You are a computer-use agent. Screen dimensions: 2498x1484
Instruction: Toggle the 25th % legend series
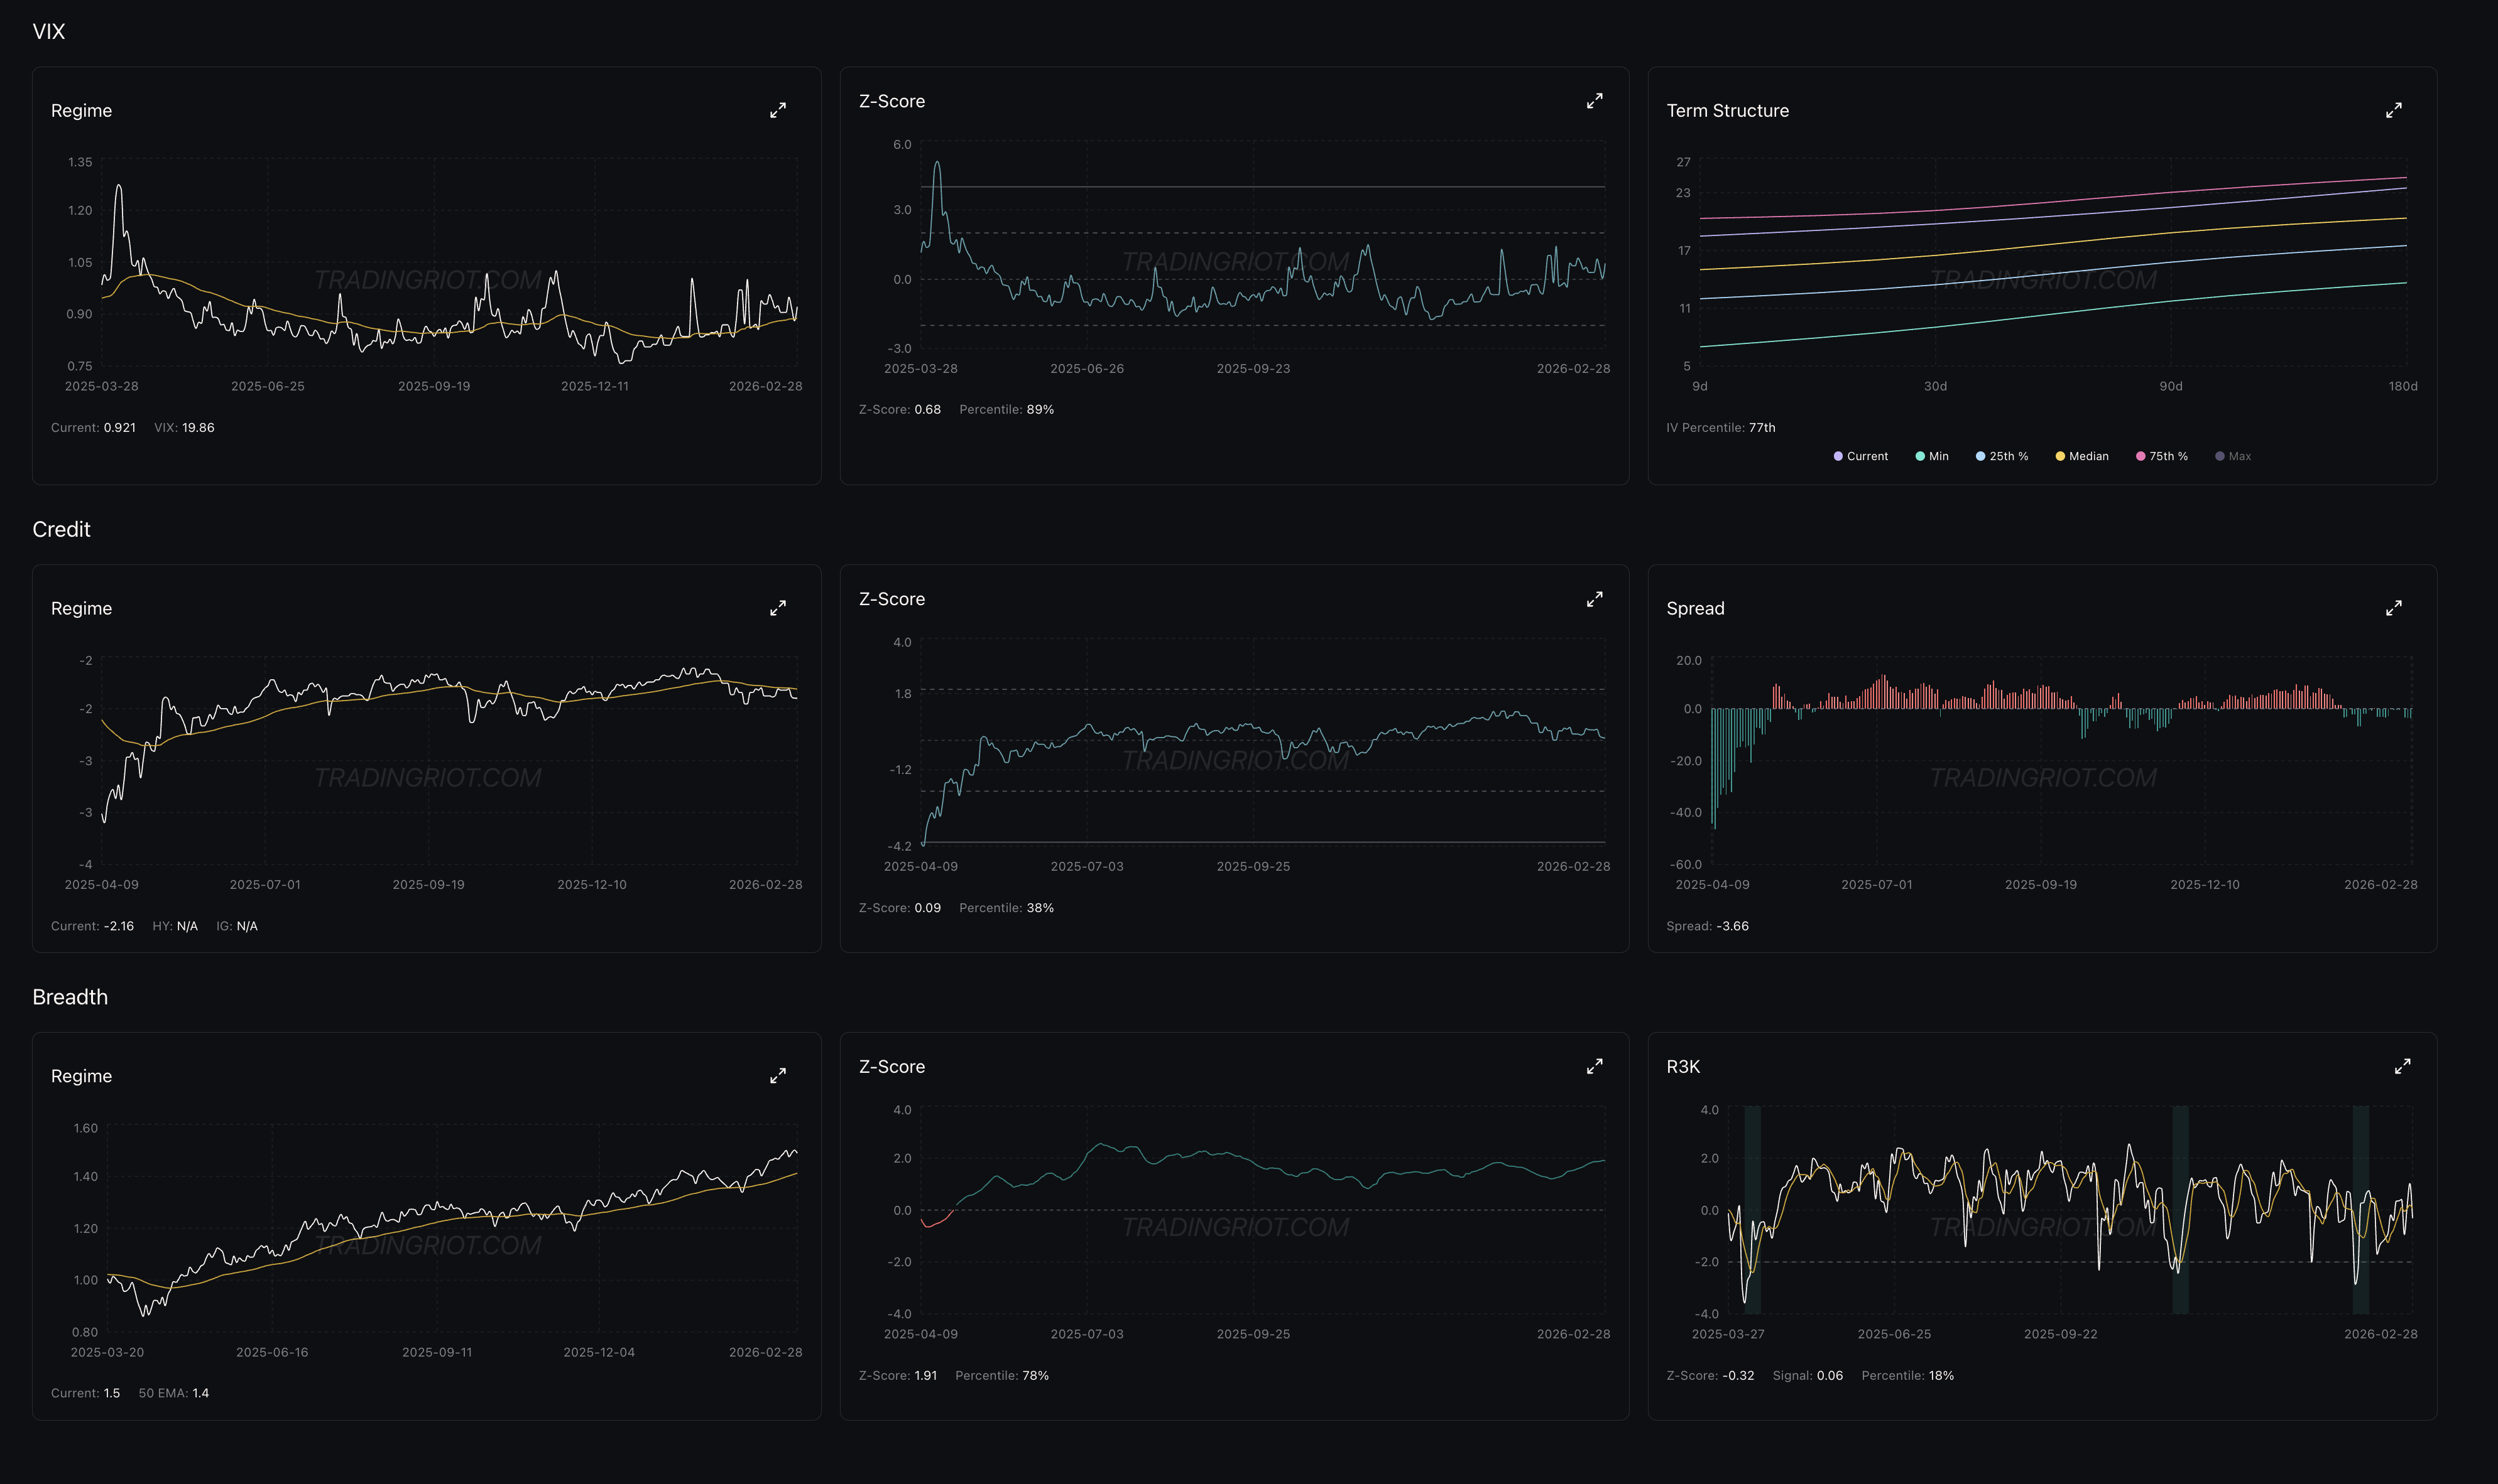2007,456
